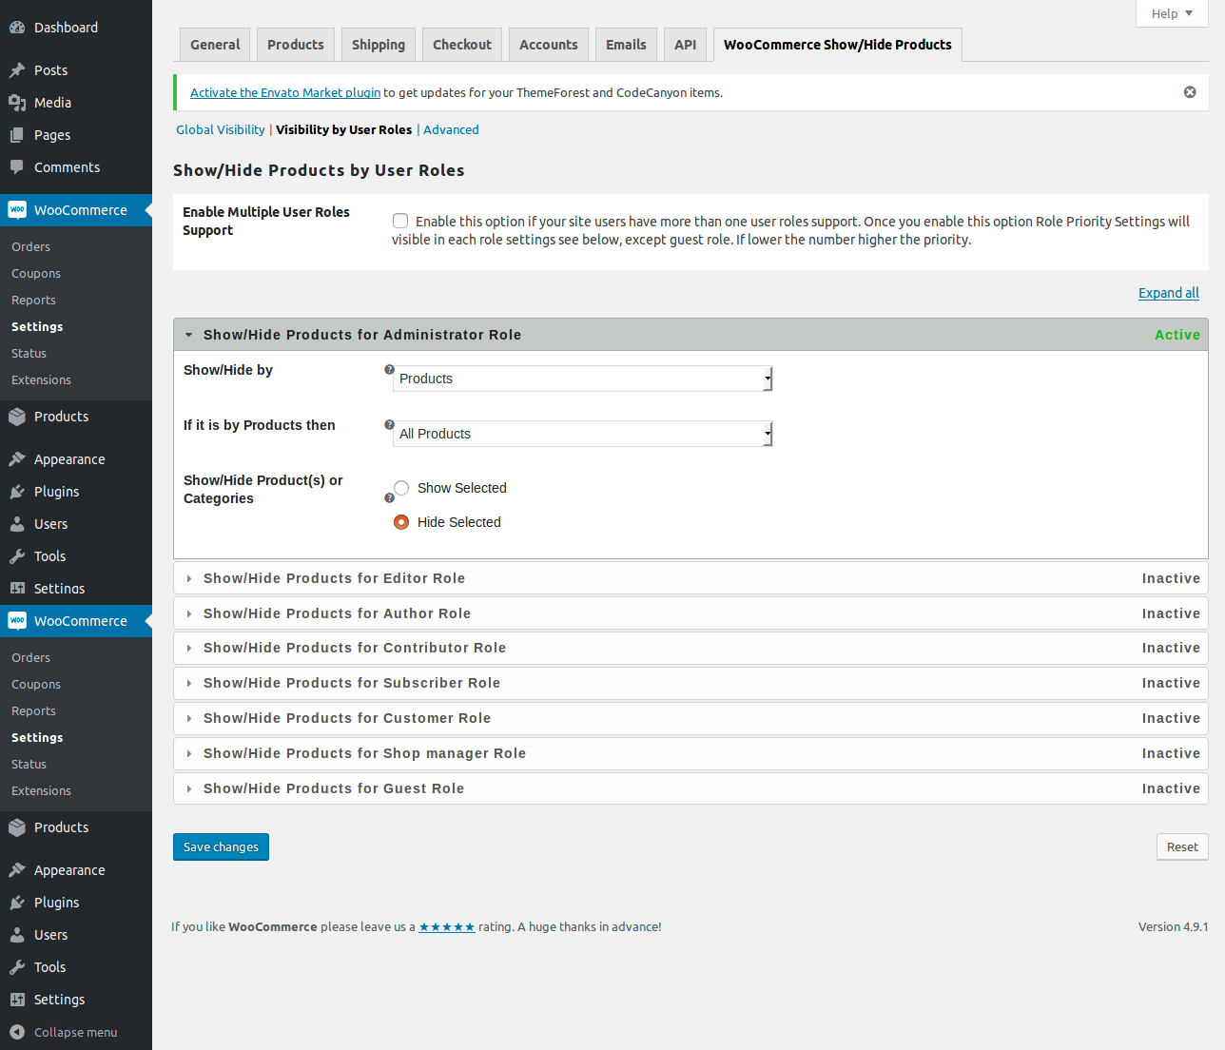The height and width of the screenshot is (1050, 1225).
Task: Click the lower Tools wrench icon
Action: click(17, 967)
